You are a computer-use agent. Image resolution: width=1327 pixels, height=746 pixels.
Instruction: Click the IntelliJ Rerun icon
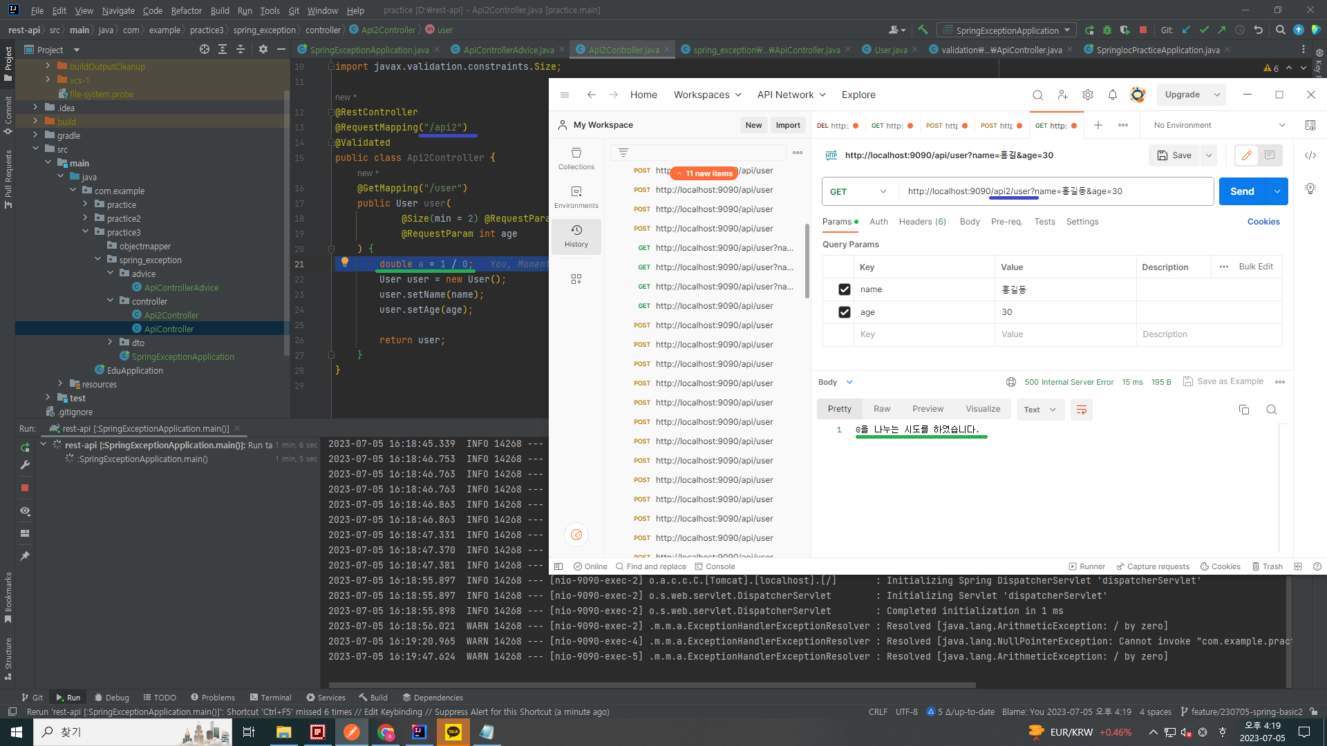(25, 448)
